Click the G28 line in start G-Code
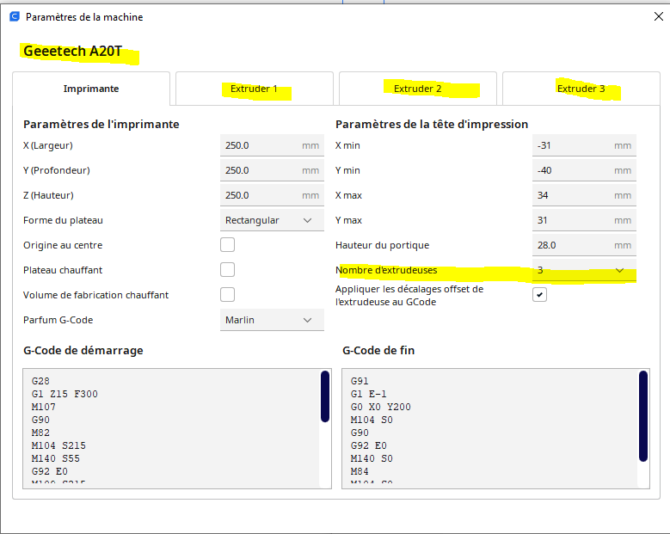 point(40,381)
